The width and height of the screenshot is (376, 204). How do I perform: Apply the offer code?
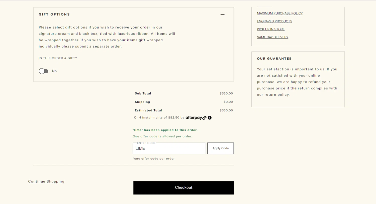point(221,148)
